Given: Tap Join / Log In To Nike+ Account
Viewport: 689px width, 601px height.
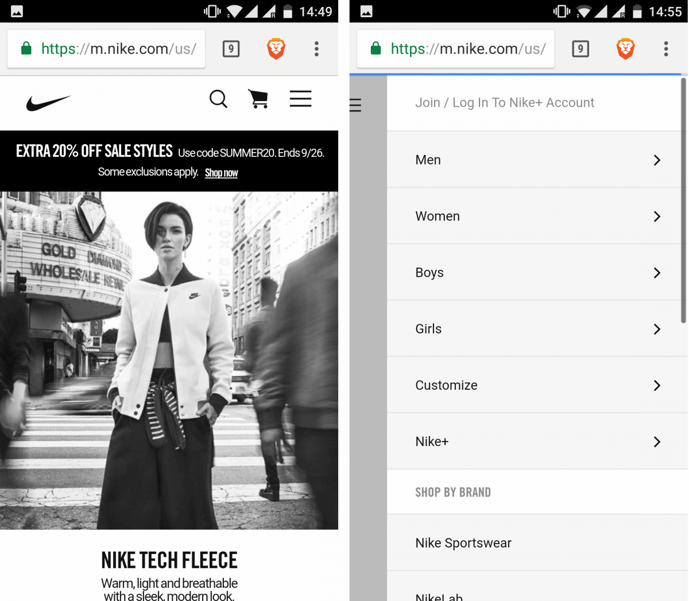Looking at the screenshot, I should [505, 103].
